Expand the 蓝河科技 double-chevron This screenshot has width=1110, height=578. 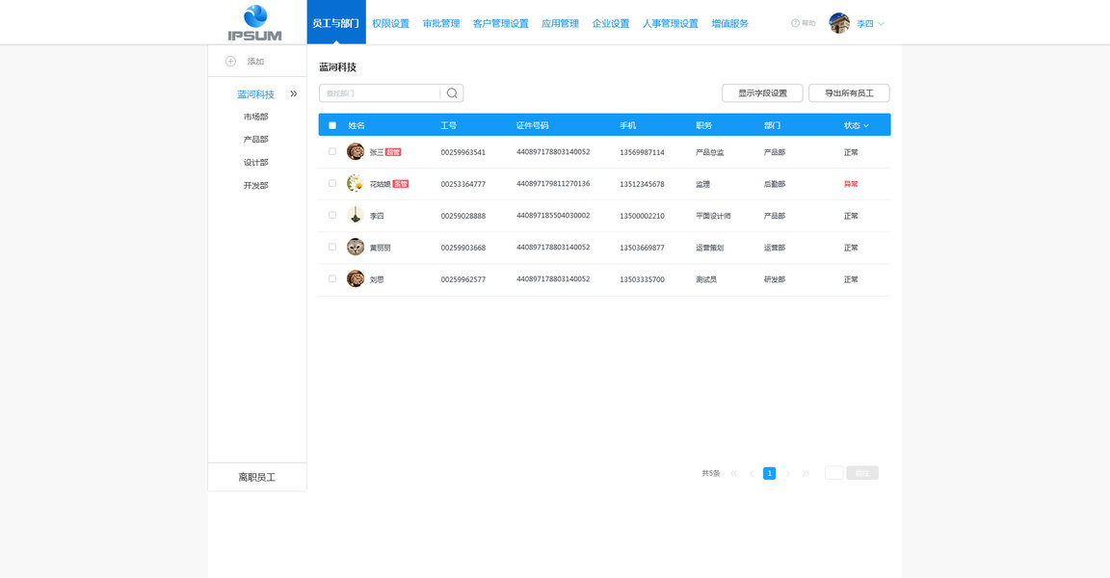293,94
